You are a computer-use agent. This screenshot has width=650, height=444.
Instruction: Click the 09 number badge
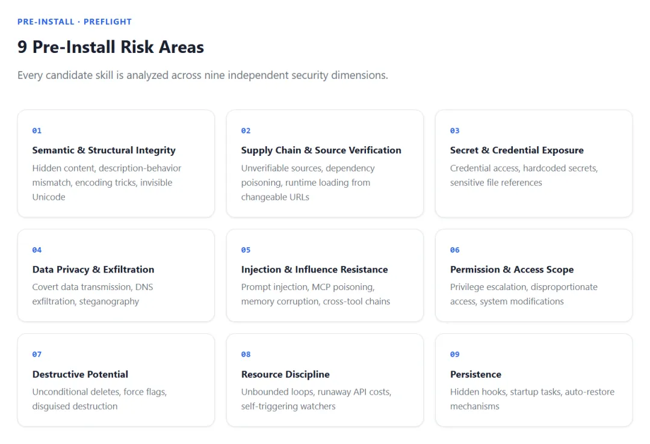[454, 354]
